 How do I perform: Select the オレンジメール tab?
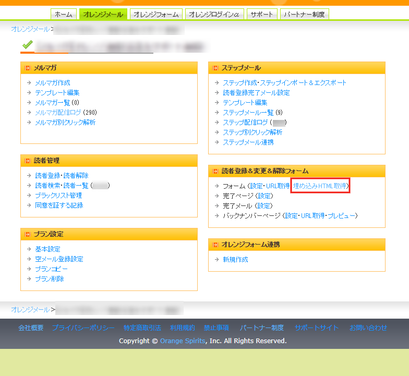coord(103,14)
